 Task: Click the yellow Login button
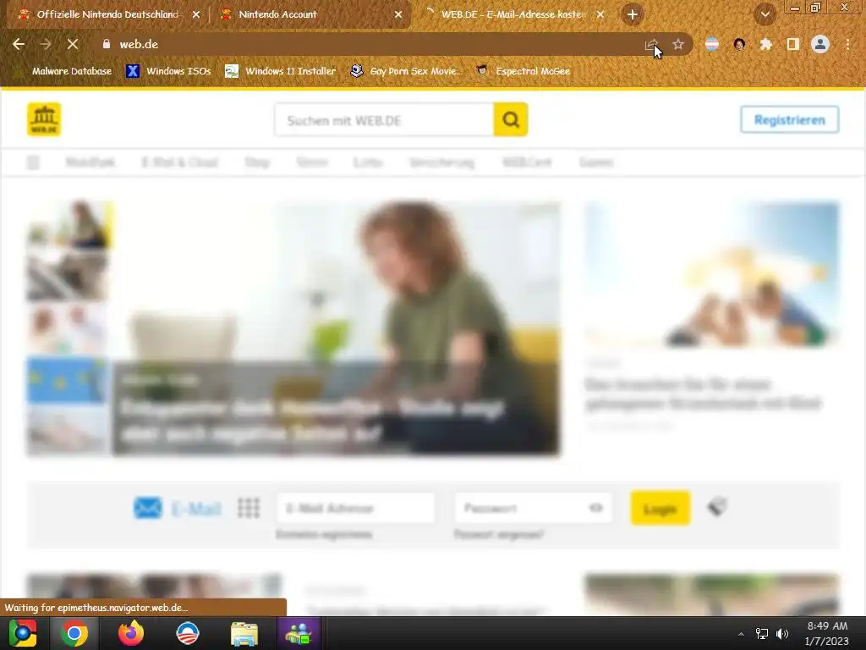pyautogui.click(x=660, y=508)
